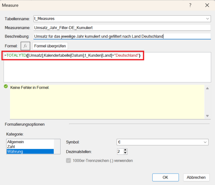Click into the Measurename text field
The width and height of the screenshot is (215, 185).
tap(121, 27)
